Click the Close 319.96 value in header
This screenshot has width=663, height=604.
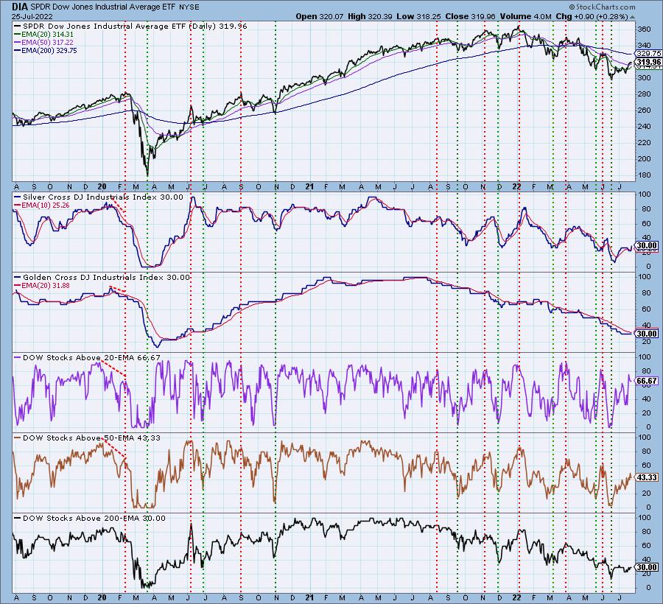tap(471, 16)
